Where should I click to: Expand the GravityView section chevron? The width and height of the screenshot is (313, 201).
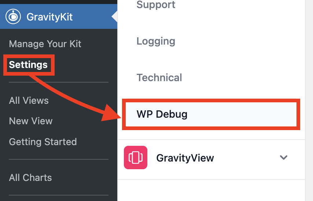pyautogui.click(x=283, y=158)
